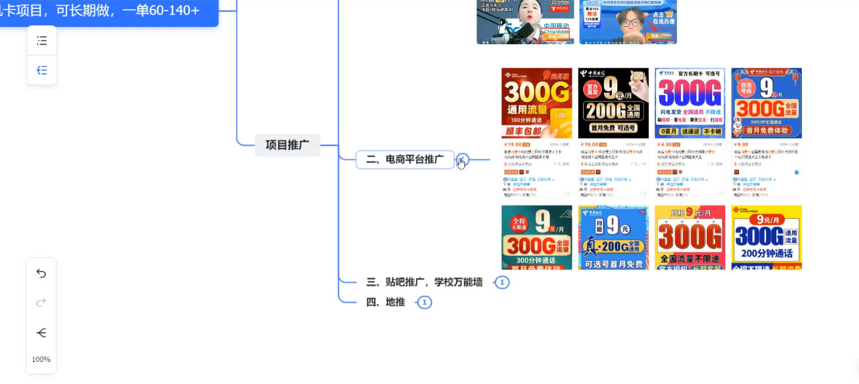Select the 三、贴吧推广，学校万能墙 node text
The width and height of the screenshot is (859, 384).
pos(425,282)
